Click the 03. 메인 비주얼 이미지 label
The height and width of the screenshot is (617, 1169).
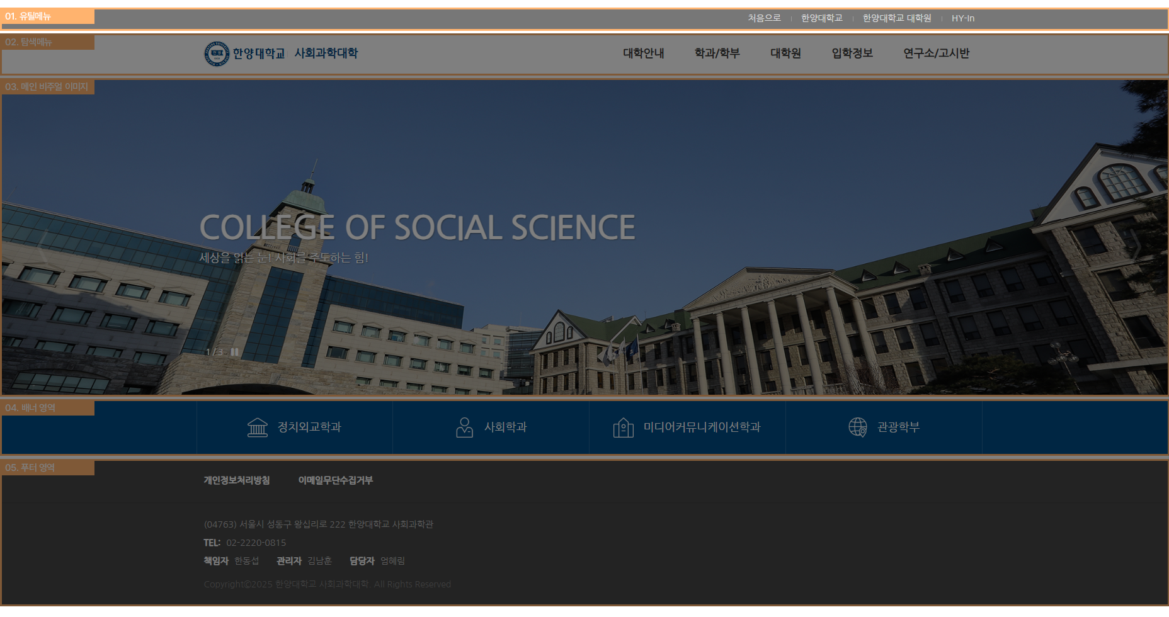click(x=47, y=87)
